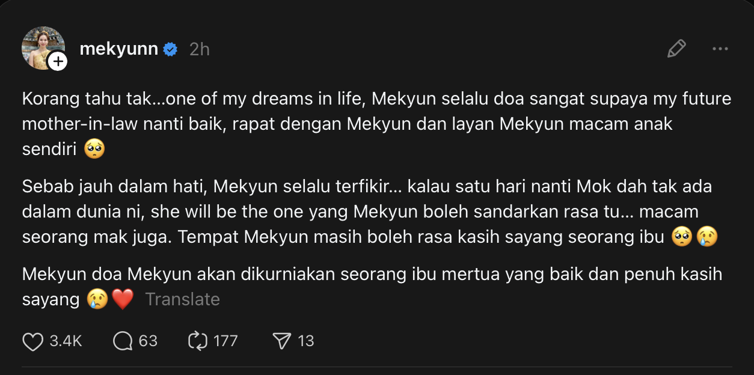Share the post via the paper plane icon

point(281,341)
